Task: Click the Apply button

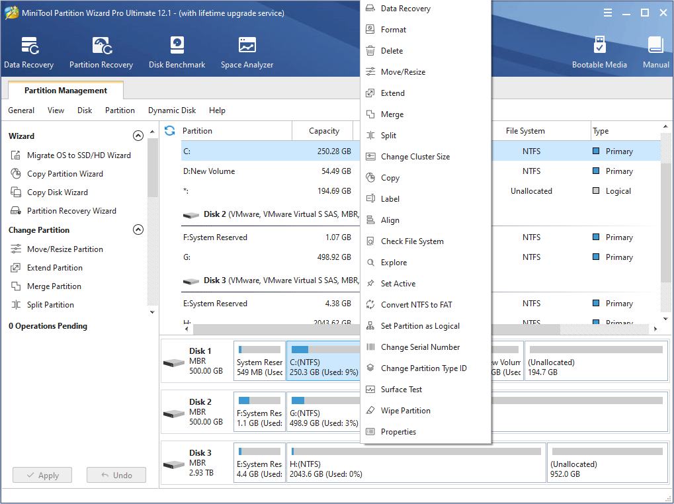Action: click(x=42, y=475)
